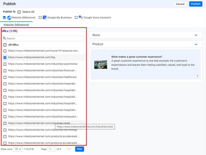Tick the Select All checkbox

19,12
